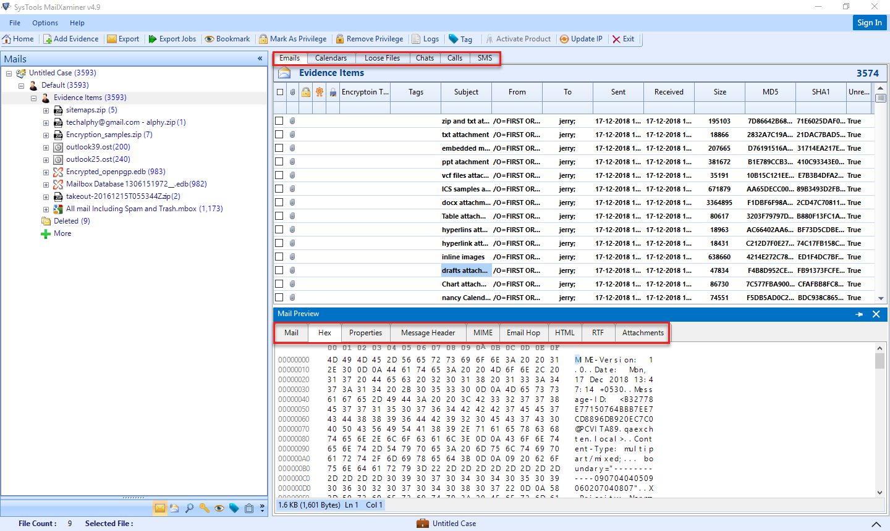Expand the outlook39.ost tree node

point(46,147)
